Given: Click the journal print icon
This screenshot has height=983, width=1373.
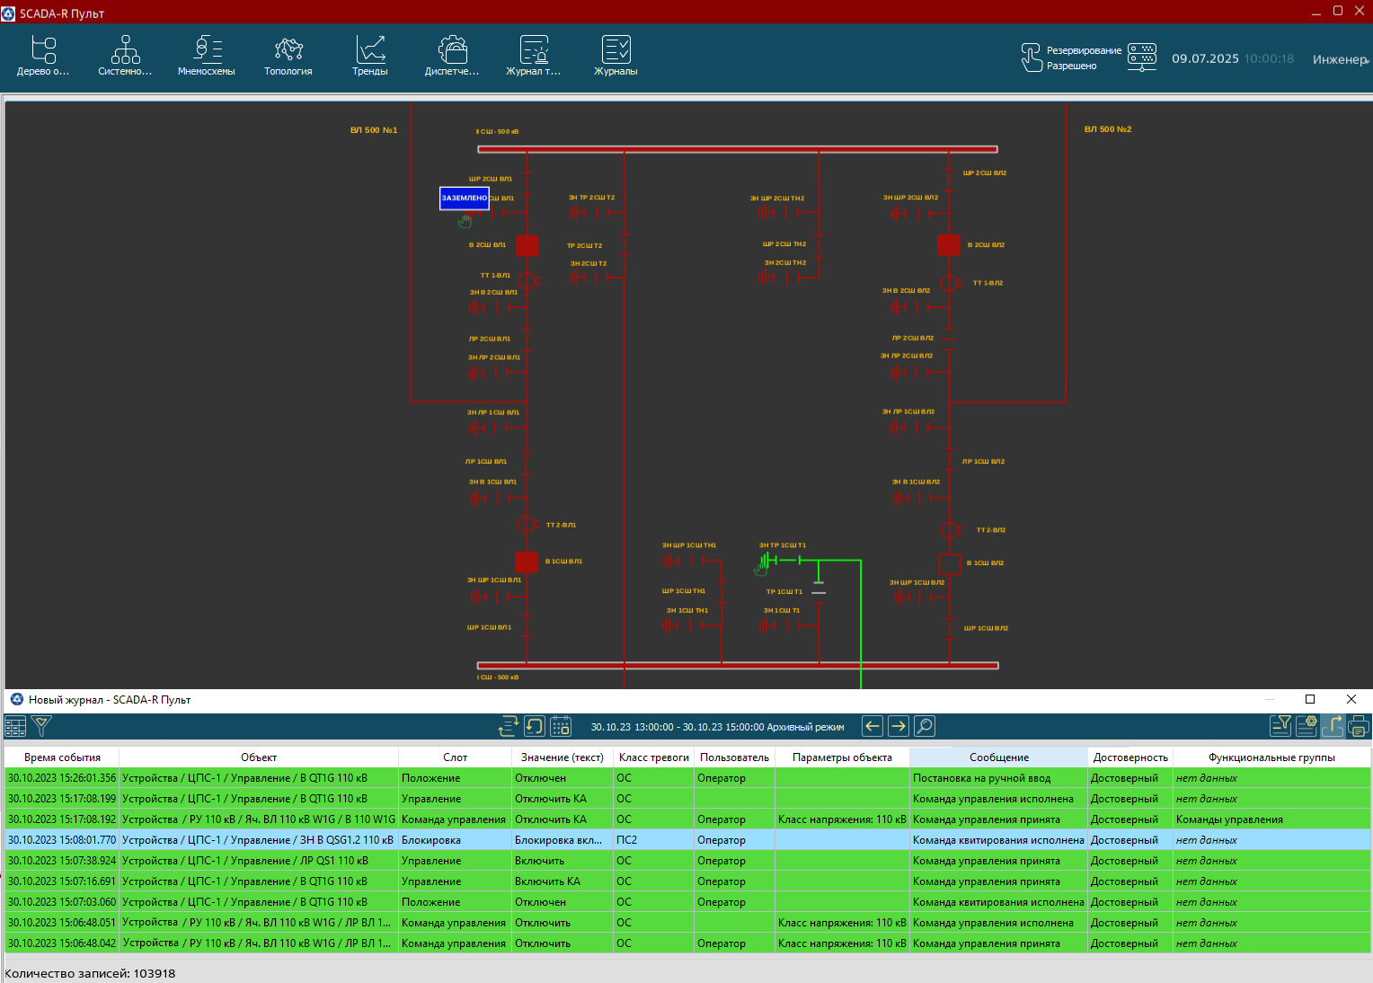Looking at the screenshot, I should 1358,726.
